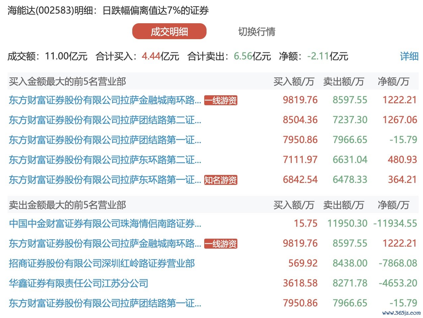This screenshot has height=318, width=423.
Task: Click 买入额/万 header in top buyers table
Action: [x=293, y=82]
